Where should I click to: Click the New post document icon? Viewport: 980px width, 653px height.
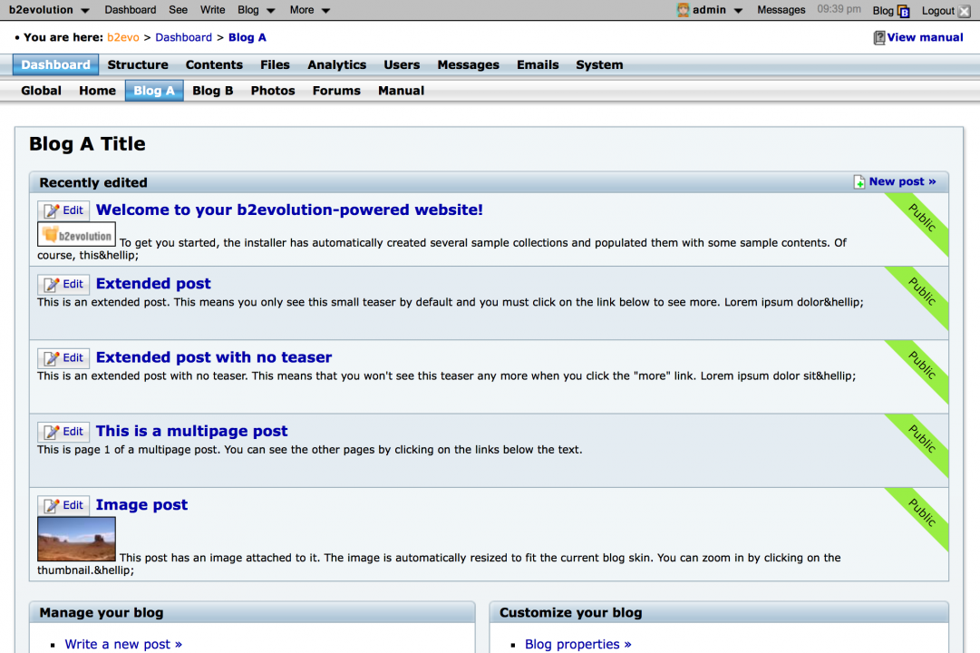click(x=859, y=182)
